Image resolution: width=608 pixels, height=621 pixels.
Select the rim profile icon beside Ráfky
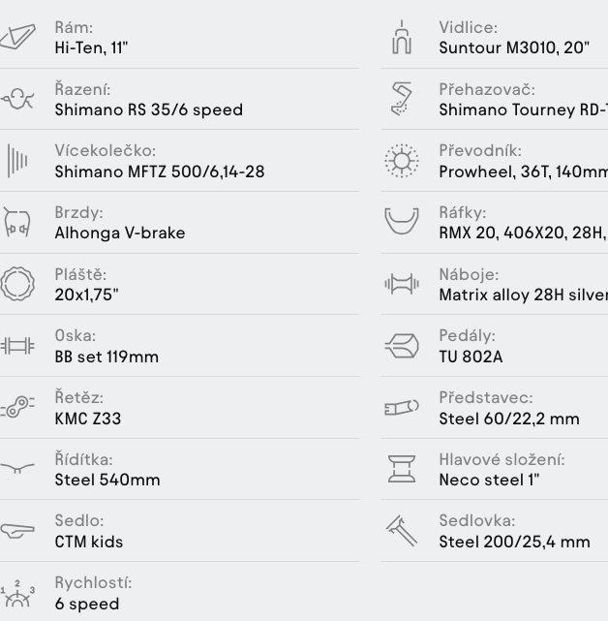pyautogui.click(x=402, y=221)
